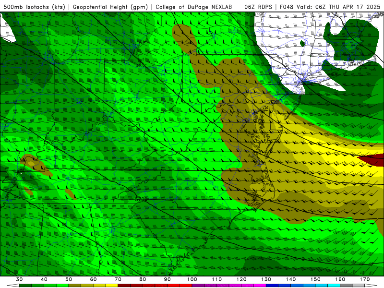Select the bright yellow 65–70 kt legend swatch
The width and height of the screenshot is (384, 288).
point(112,286)
